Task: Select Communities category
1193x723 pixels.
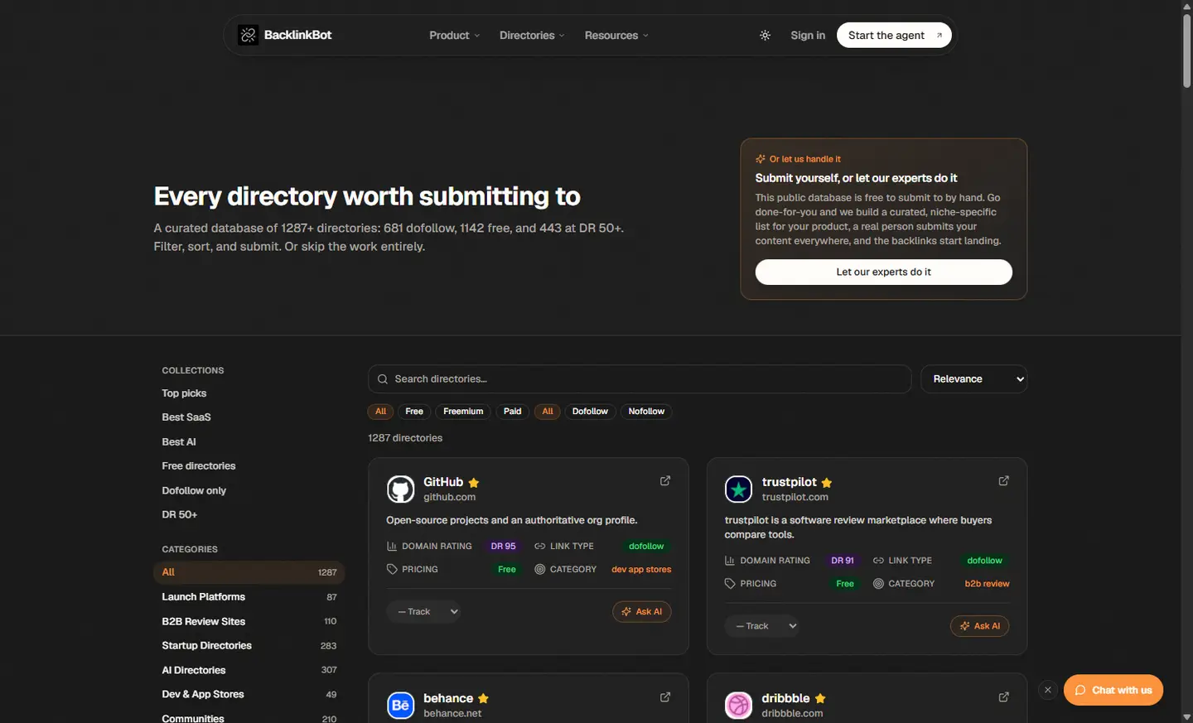Action: click(249, 717)
